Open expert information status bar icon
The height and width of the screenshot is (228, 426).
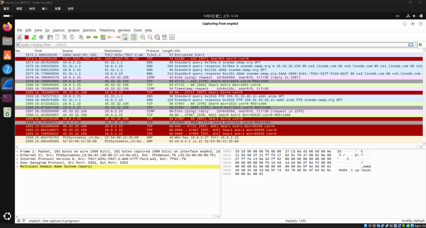[18, 221]
